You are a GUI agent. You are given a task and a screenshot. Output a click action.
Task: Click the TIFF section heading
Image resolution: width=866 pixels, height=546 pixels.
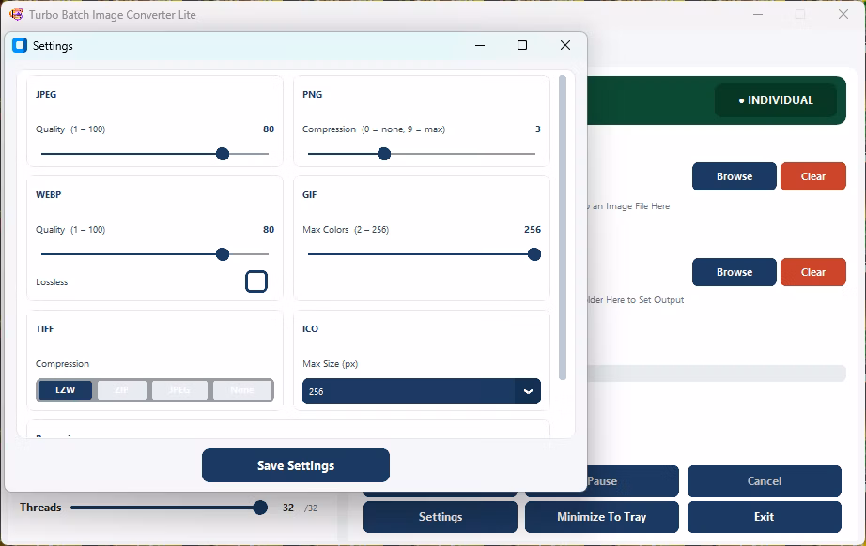click(45, 328)
